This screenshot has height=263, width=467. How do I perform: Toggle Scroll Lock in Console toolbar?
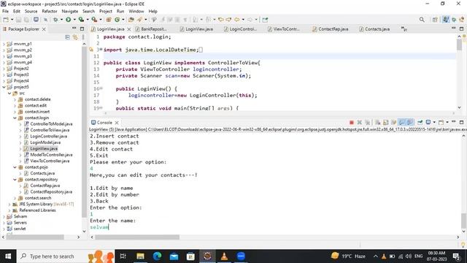pos(386,123)
